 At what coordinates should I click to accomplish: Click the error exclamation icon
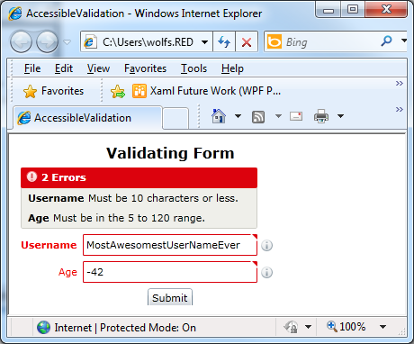pyautogui.click(x=31, y=177)
